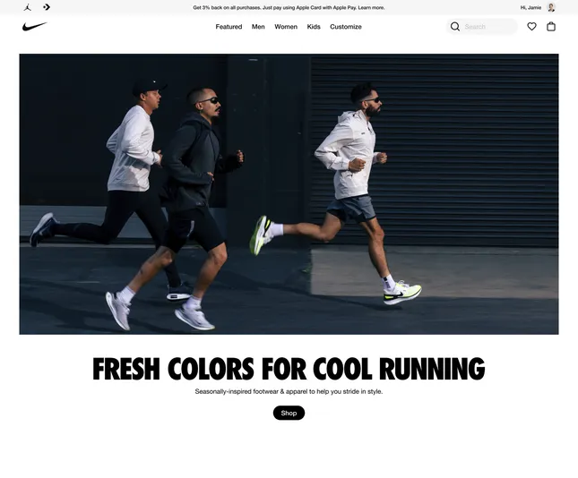Click the Hi, Jamie account greeting
The image size is (578, 478).
coord(531,7)
